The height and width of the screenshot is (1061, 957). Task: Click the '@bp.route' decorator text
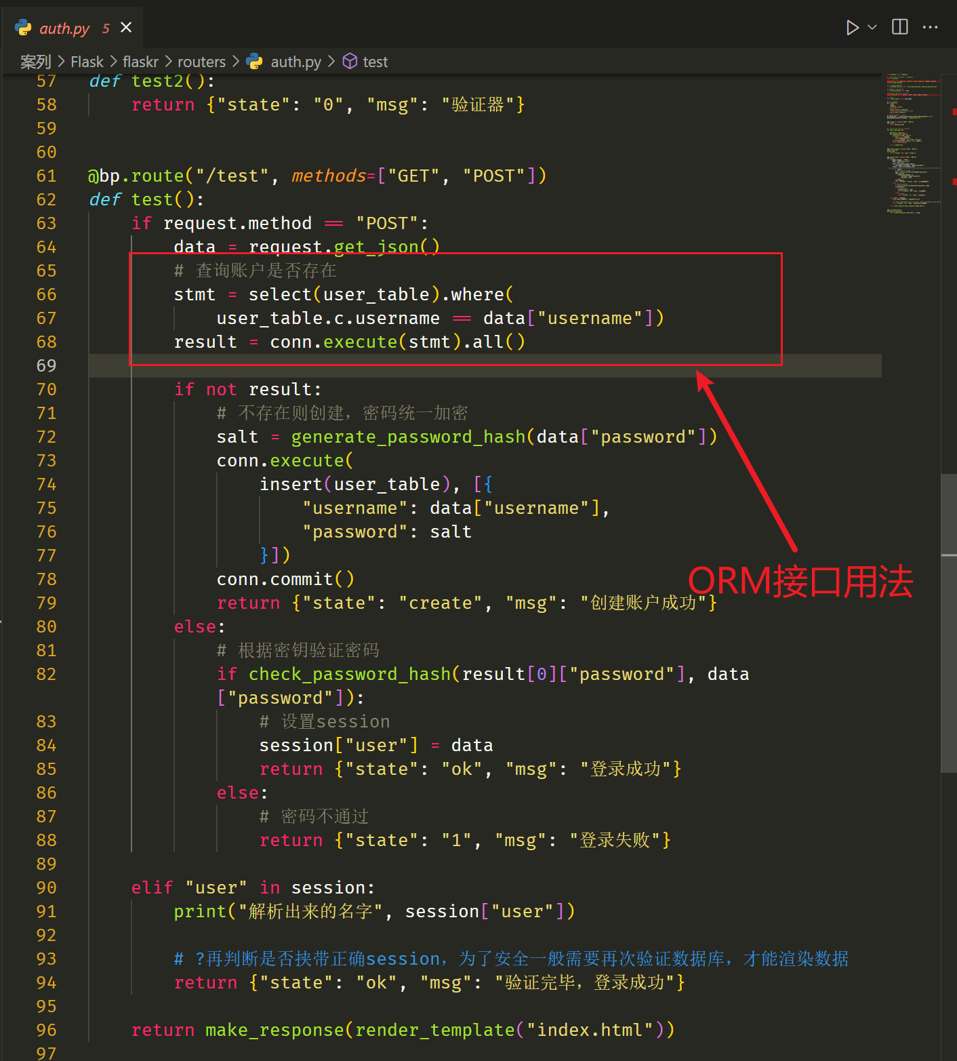(x=136, y=176)
